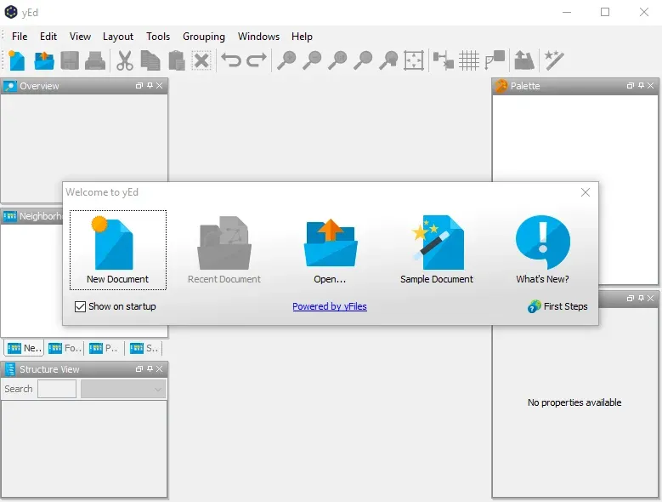
Task: Choose Open... in welcome dialog
Action: (330, 250)
